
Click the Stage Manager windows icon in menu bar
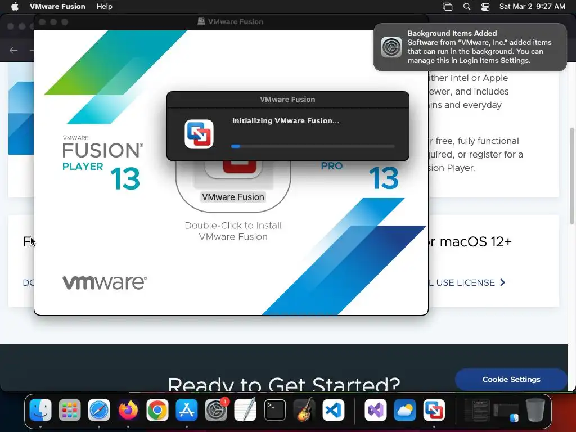click(447, 7)
